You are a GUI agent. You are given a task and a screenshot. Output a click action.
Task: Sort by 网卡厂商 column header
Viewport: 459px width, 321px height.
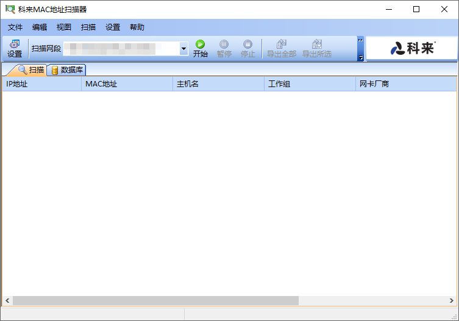point(406,84)
